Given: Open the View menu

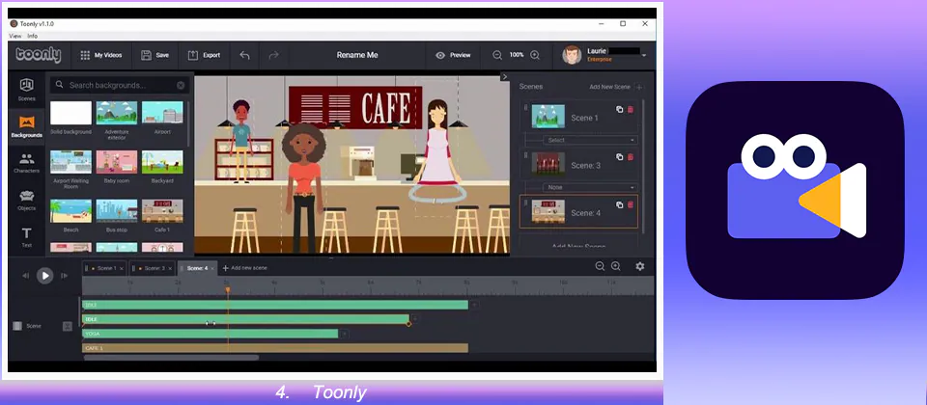Looking at the screenshot, I should [x=15, y=36].
